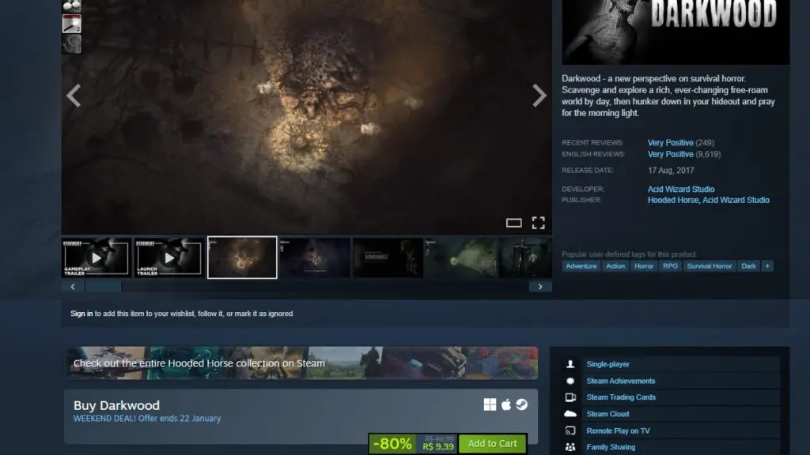Expand the full list of user-defined tags
This screenshot has height=455, width=810.
pos(766,266)
